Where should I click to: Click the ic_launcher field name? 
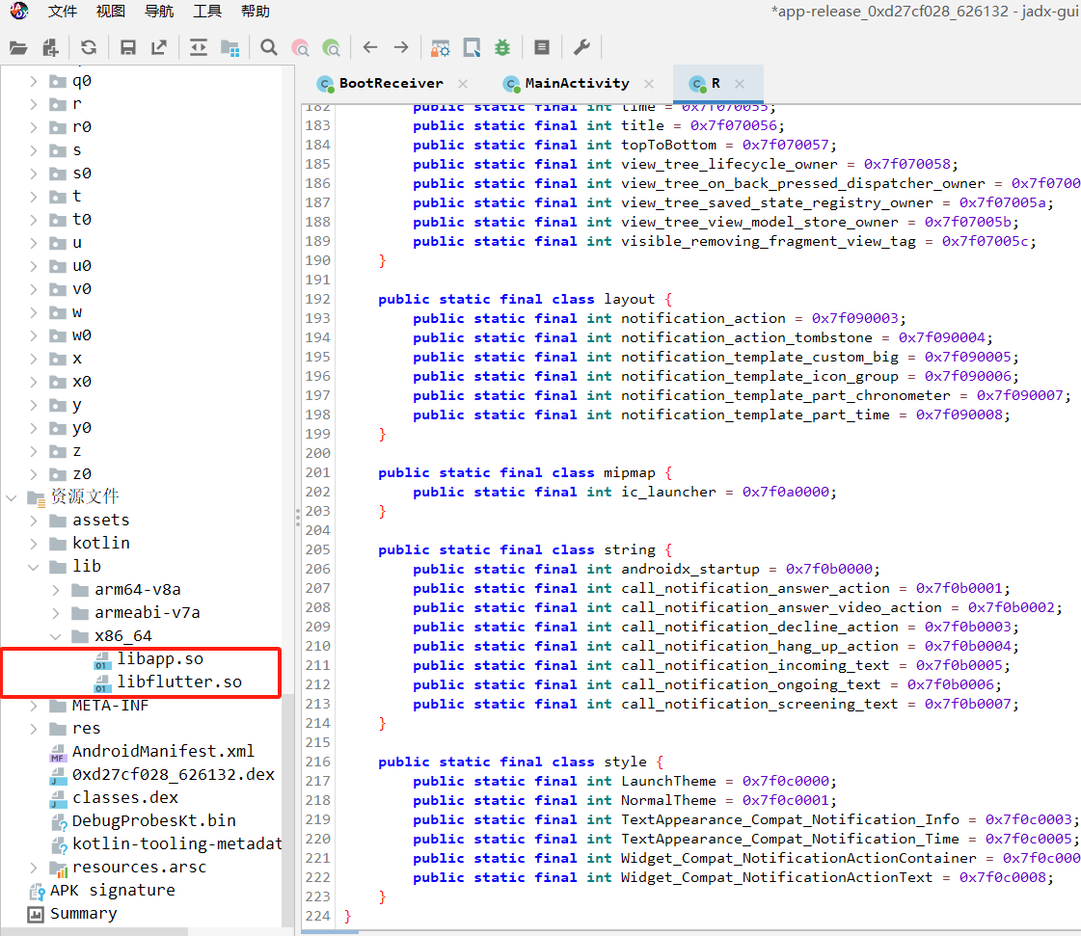click(x=668, y=493)
